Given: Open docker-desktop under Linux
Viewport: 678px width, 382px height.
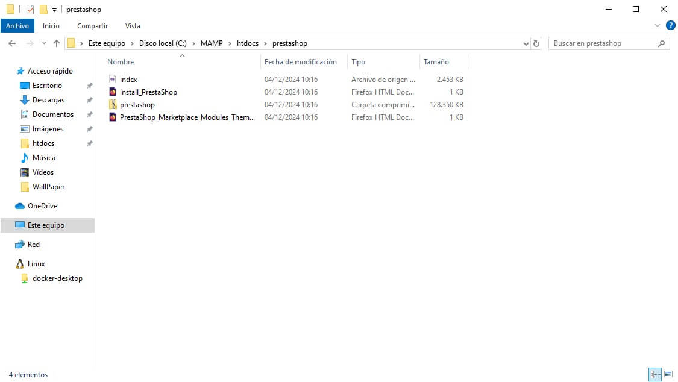Looking at the screenshot, I should [x=57, y=278].
